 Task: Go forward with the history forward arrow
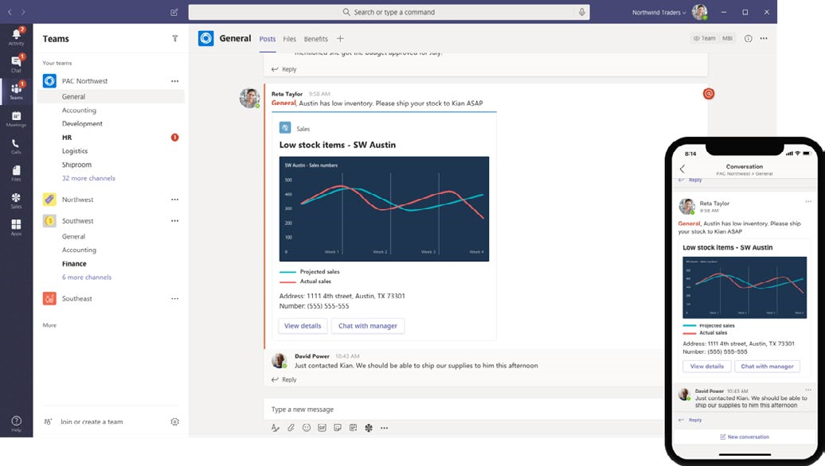coord(23,12)
